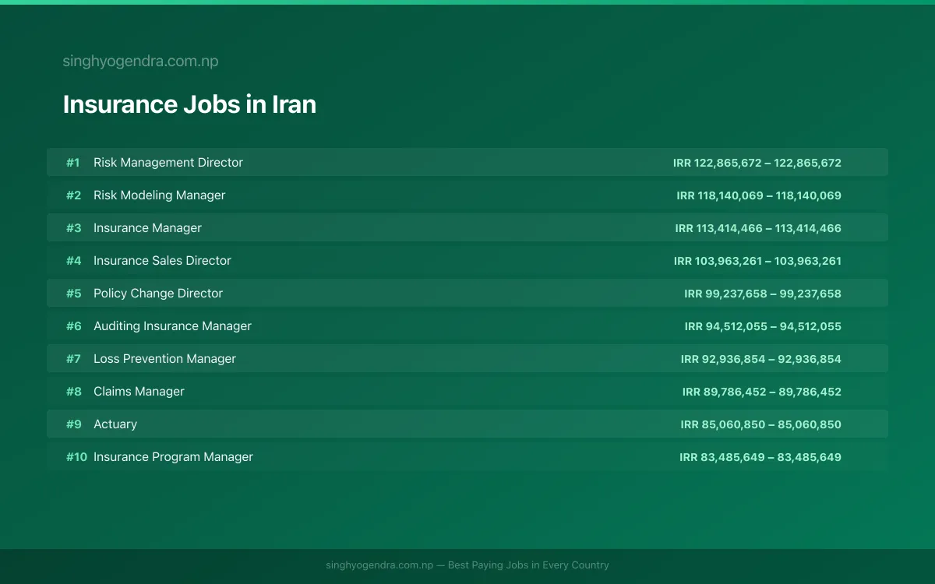Click the #9 rank number
This screenshot has width=935, height=584.
[x=73, y=424]
